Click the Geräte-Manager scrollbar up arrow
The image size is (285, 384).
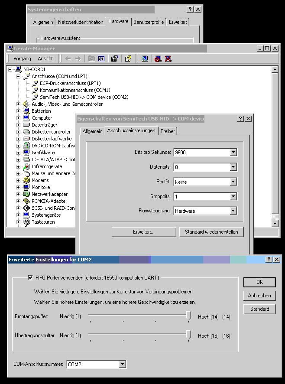275,69
